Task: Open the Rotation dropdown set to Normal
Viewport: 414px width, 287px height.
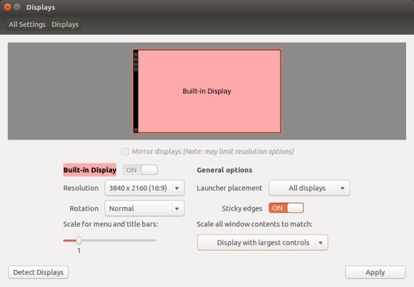Action: (144, 208)
